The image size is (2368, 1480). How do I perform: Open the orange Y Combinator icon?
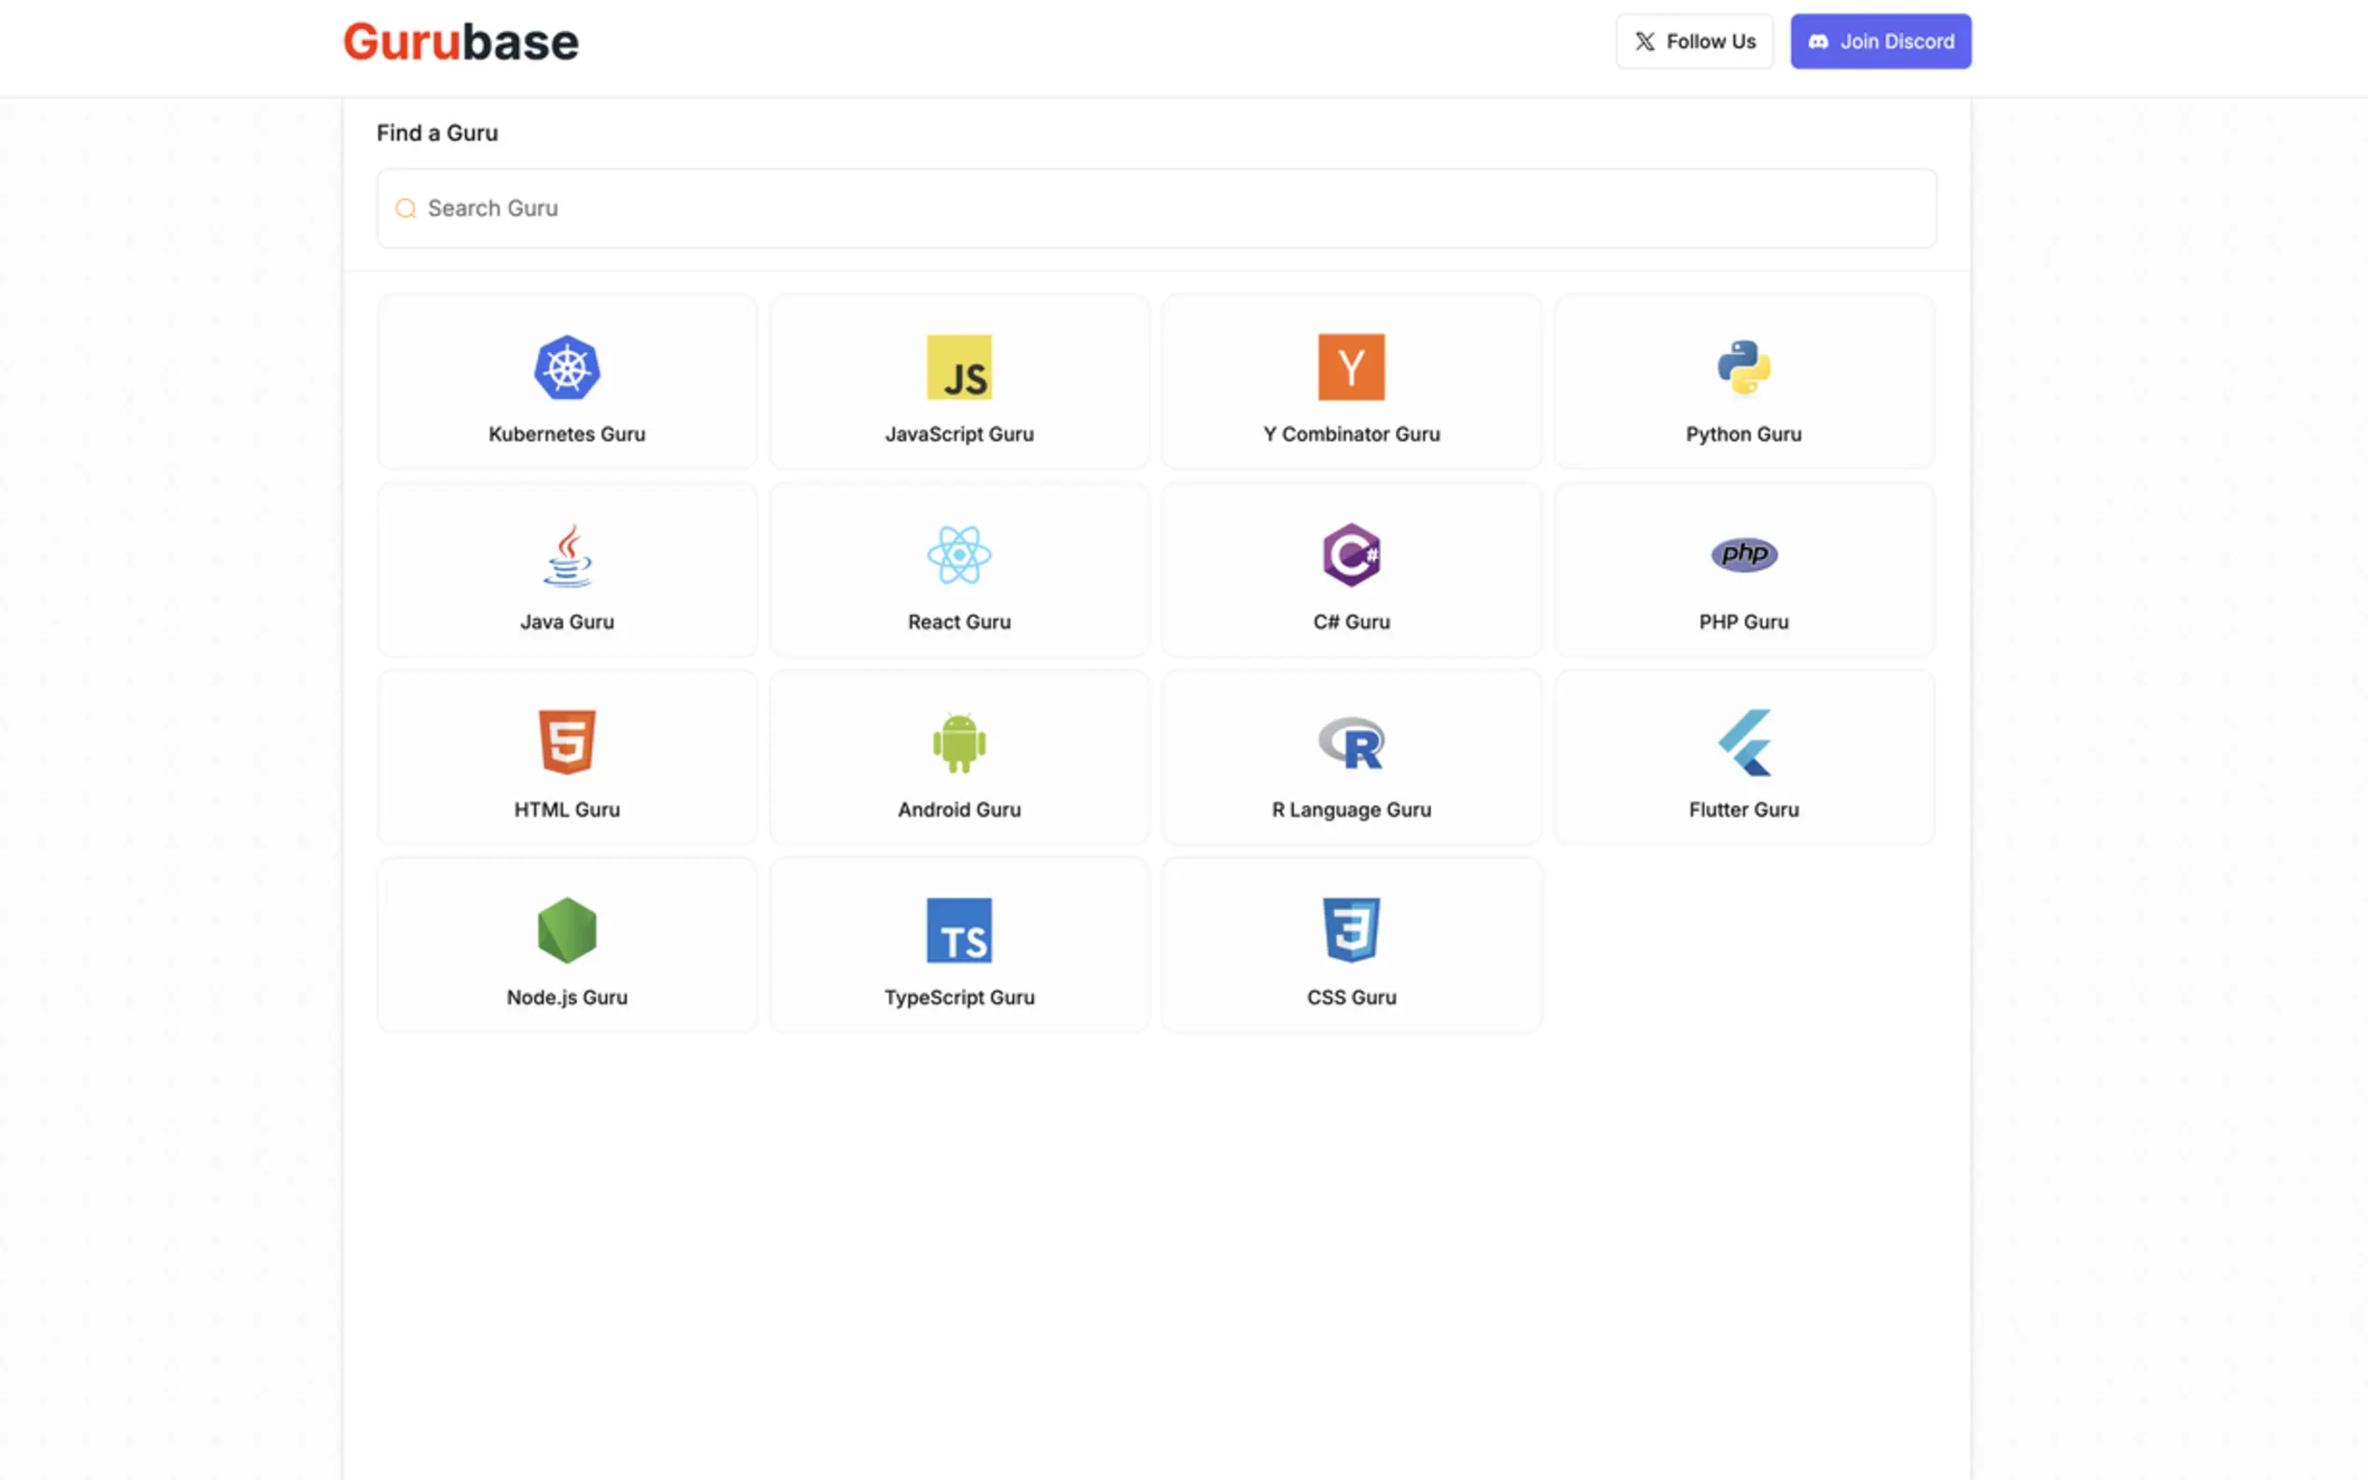click(x=1351, y=367)
